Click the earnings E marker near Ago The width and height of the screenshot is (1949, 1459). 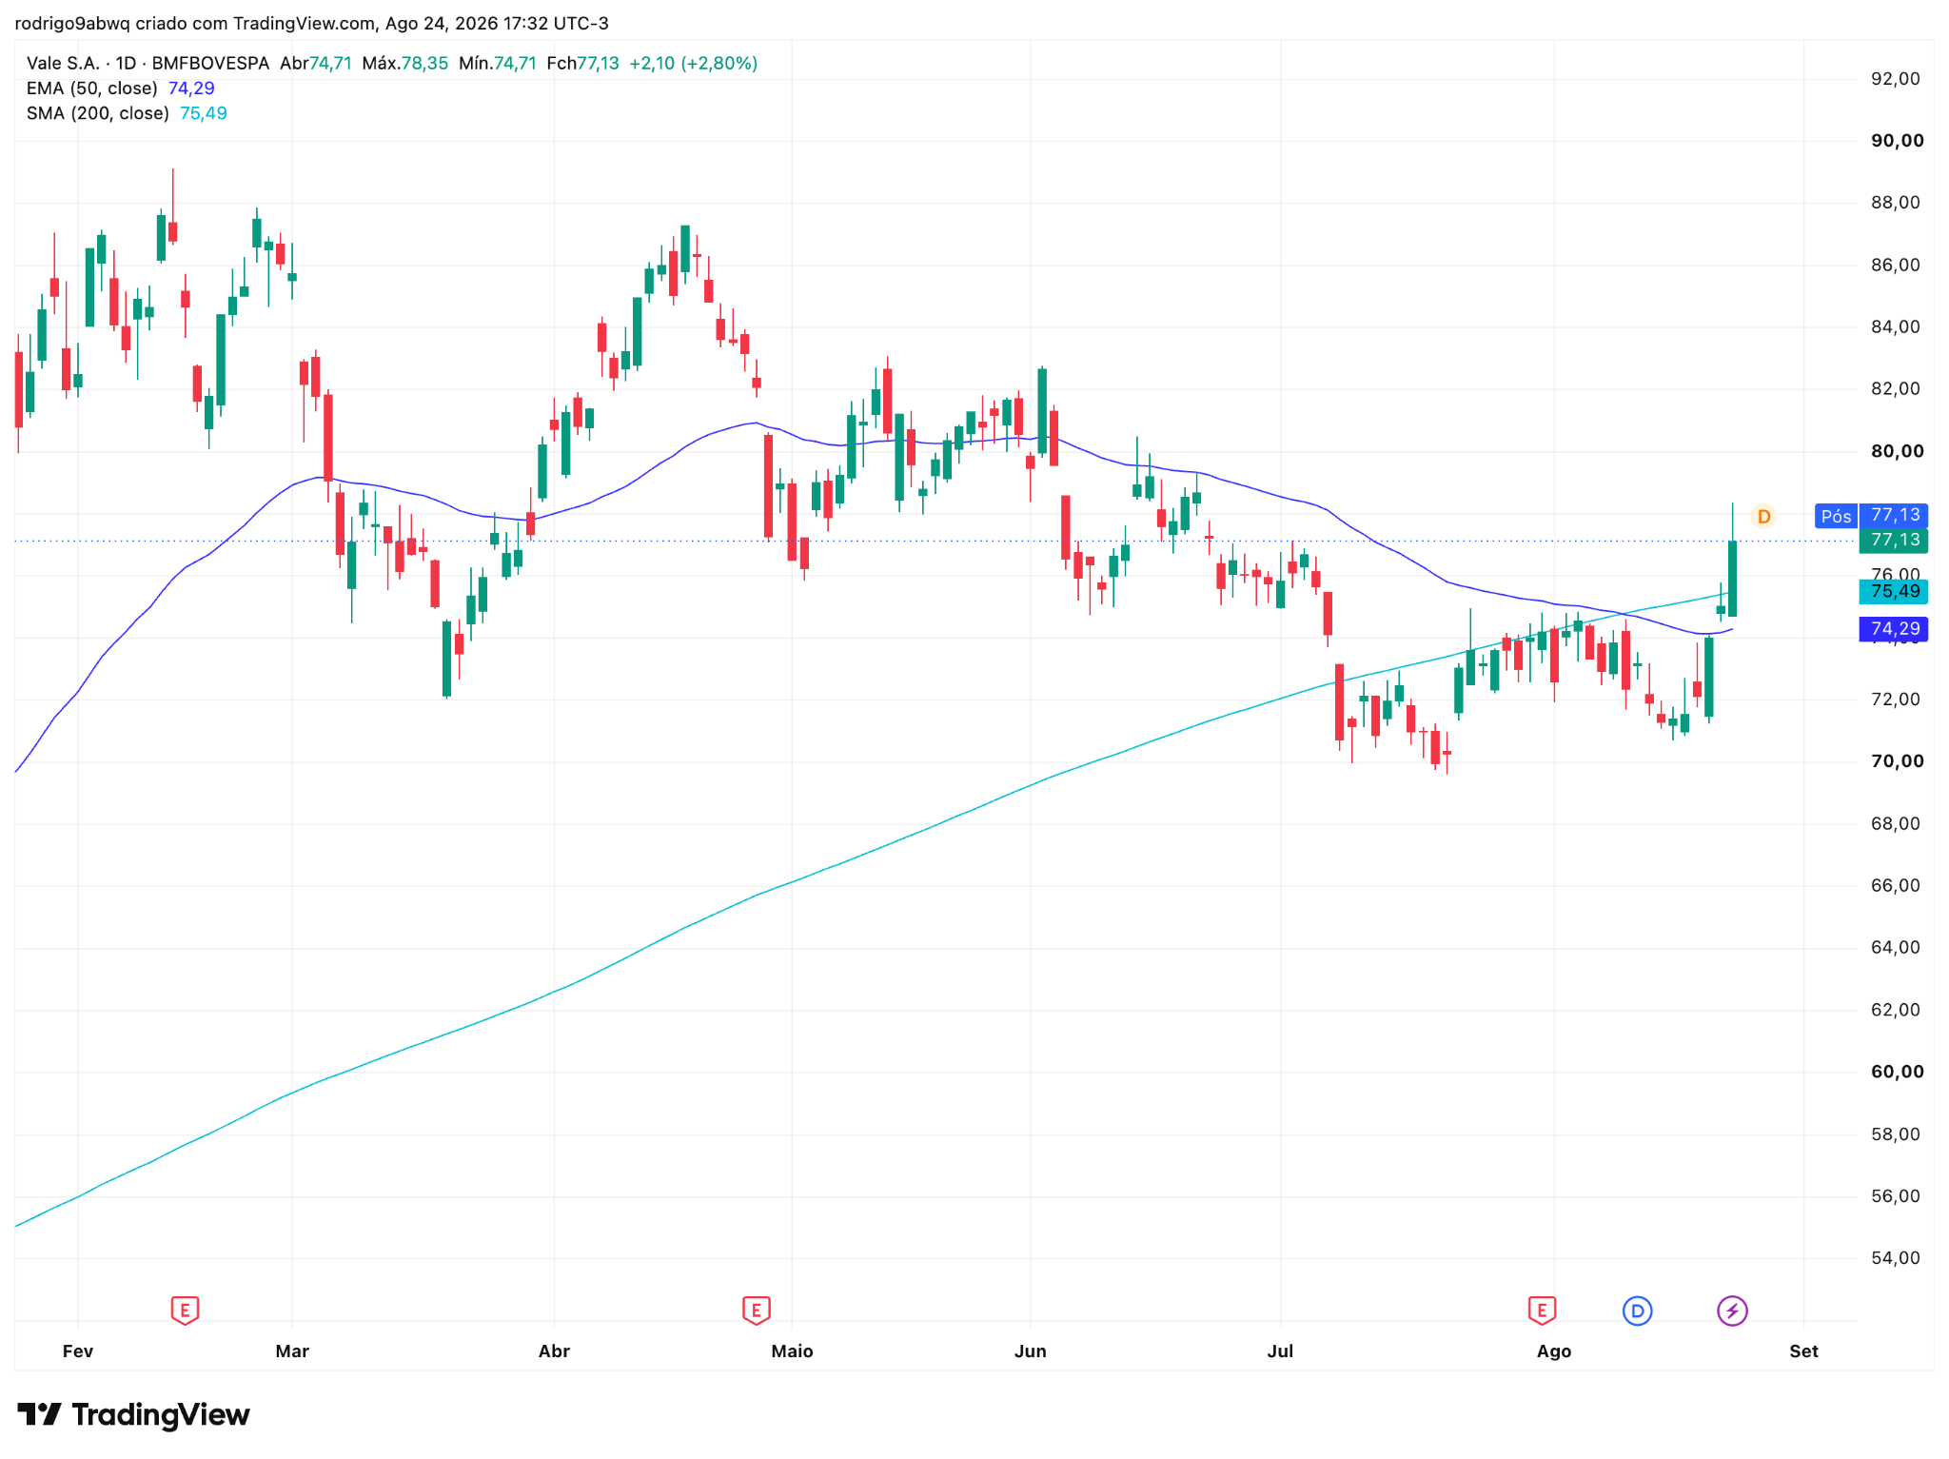pyautogui.click(x=1542, y=1310)
